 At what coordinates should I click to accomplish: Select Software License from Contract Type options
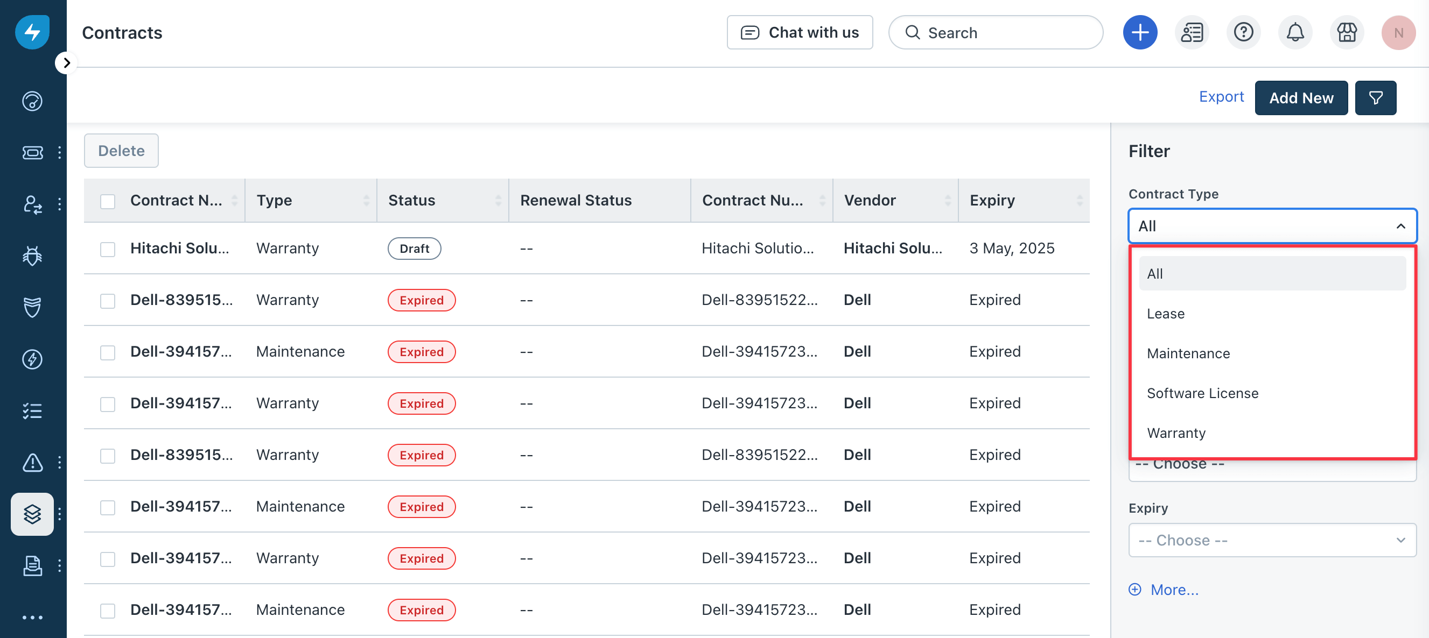pos(1202,393)
